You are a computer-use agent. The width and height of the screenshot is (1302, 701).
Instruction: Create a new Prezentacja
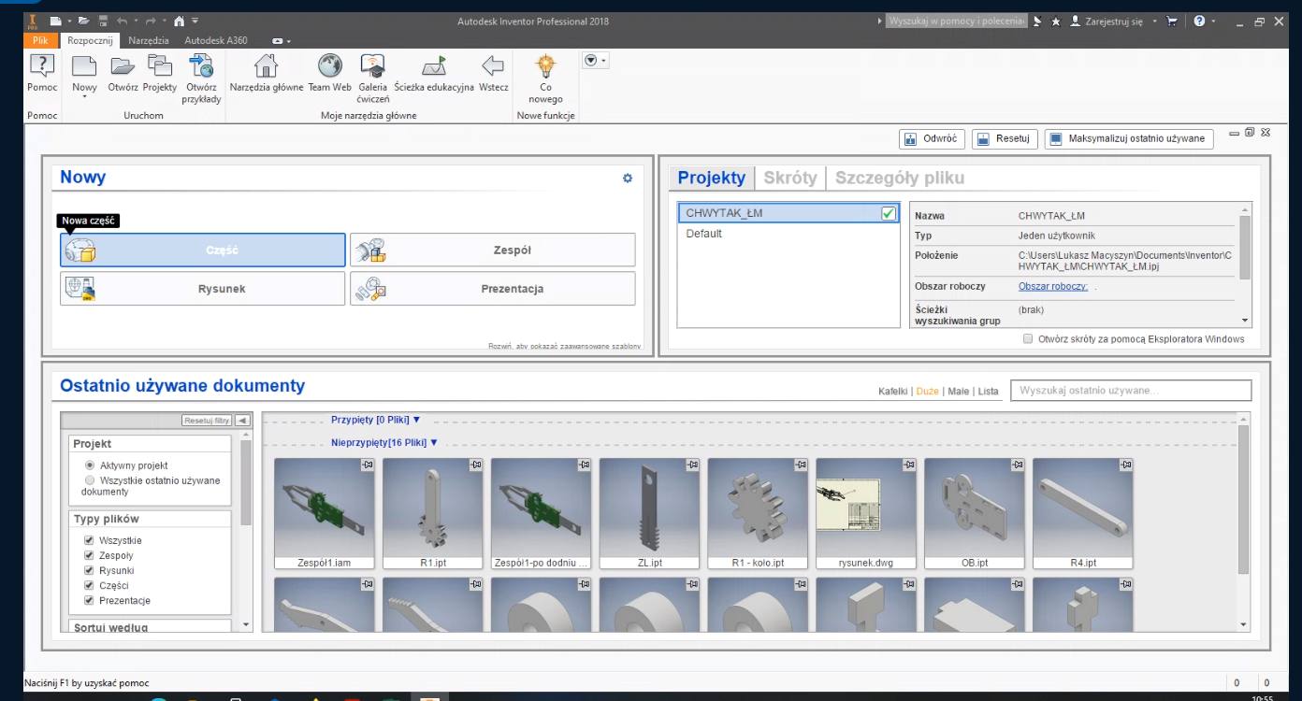coord(493,289)
